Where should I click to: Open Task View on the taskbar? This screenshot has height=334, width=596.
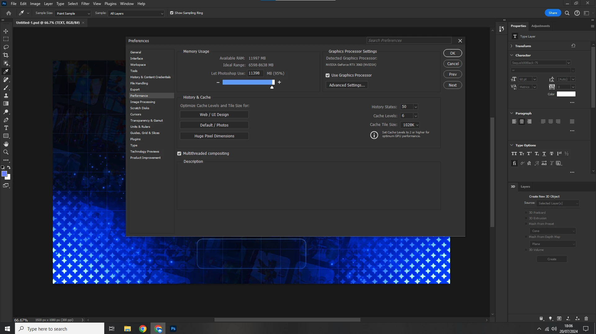point(112,329)
